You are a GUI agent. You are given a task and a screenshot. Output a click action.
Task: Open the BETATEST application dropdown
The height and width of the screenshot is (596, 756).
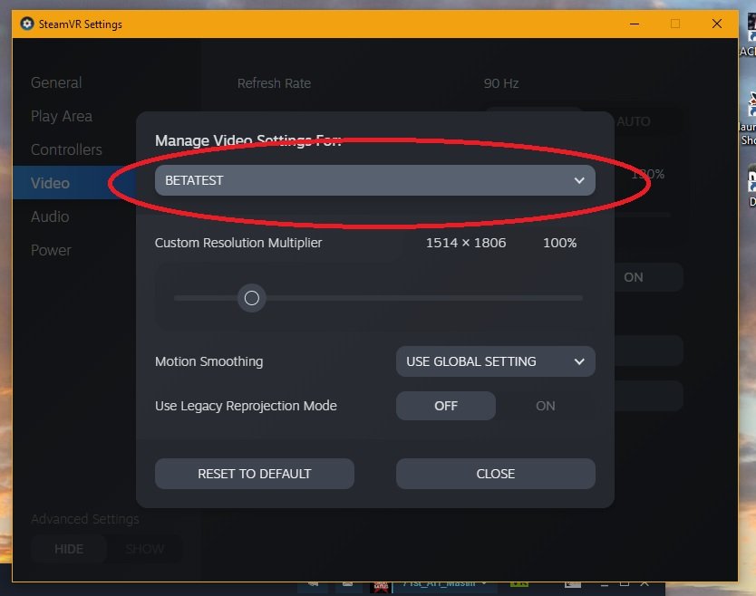tap(374, 180)
